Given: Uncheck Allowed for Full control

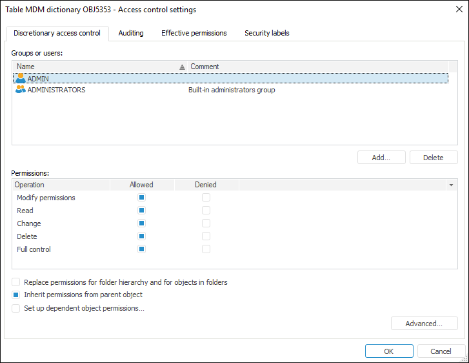Looking at the screenshot, I should pos(142,249).
